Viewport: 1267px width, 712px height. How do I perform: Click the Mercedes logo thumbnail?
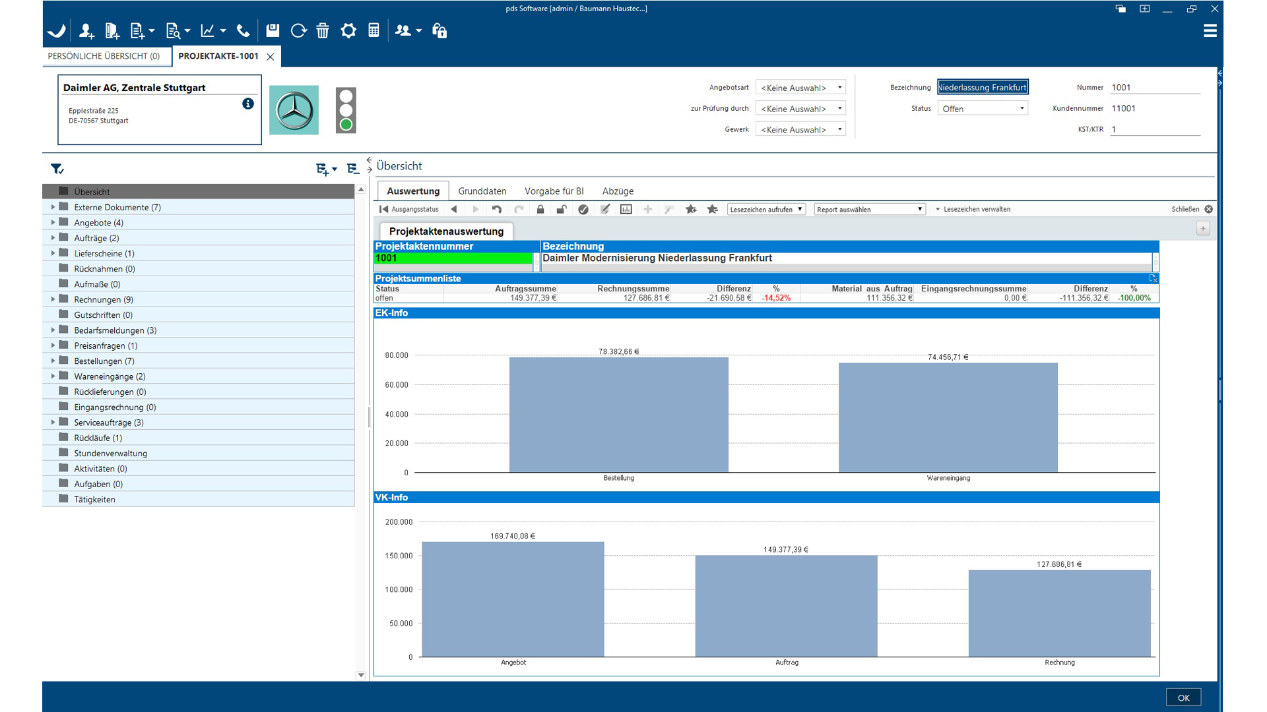(294, 110)
